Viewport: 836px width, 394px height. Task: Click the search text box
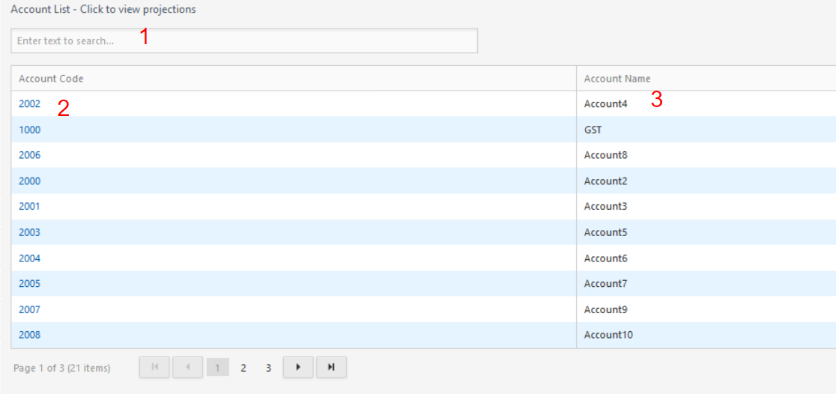point(244,40)
